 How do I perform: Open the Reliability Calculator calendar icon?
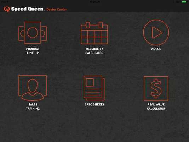click(x=94, y=33)
